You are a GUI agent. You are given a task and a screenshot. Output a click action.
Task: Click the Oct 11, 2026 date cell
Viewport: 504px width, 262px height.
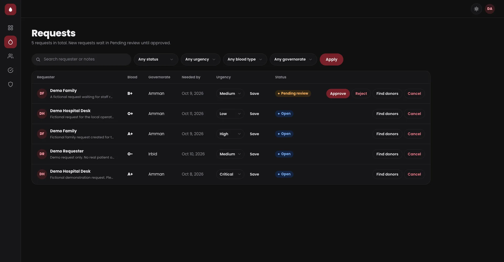tap(192, 114)
